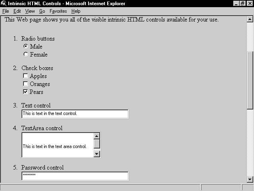254x191 pixels.
Task: Click the page's vertical scrollbar thumb
Action: (250, 80)
